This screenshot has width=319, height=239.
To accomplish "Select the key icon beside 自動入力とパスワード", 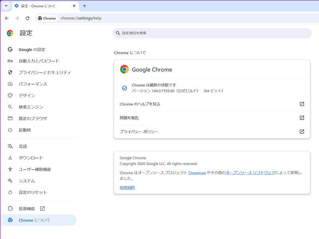I will 10,61.
